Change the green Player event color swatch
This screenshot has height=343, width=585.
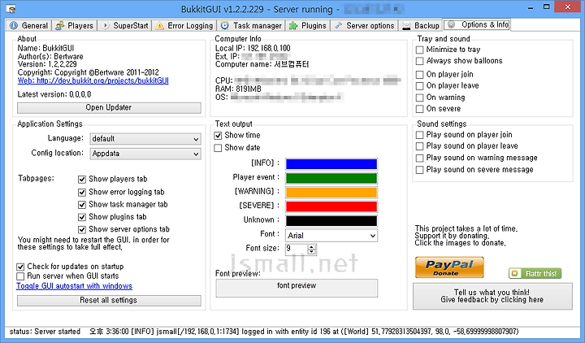coord(331,178)
